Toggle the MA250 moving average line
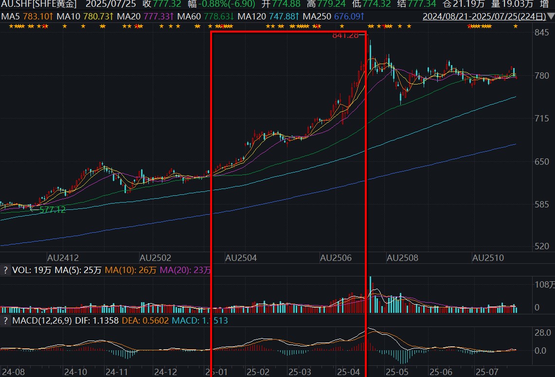This screenshot has width=555, height=377. (x=334, y=16)
